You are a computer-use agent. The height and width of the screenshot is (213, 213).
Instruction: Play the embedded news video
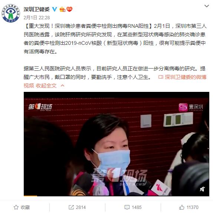click(x=117, y=144)
